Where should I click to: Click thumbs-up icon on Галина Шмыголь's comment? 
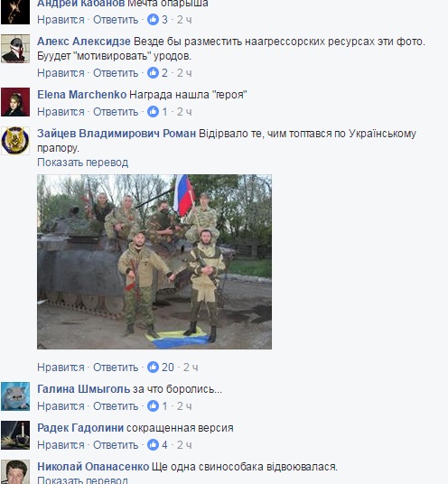pyautogui.click(x=153, y=406)
